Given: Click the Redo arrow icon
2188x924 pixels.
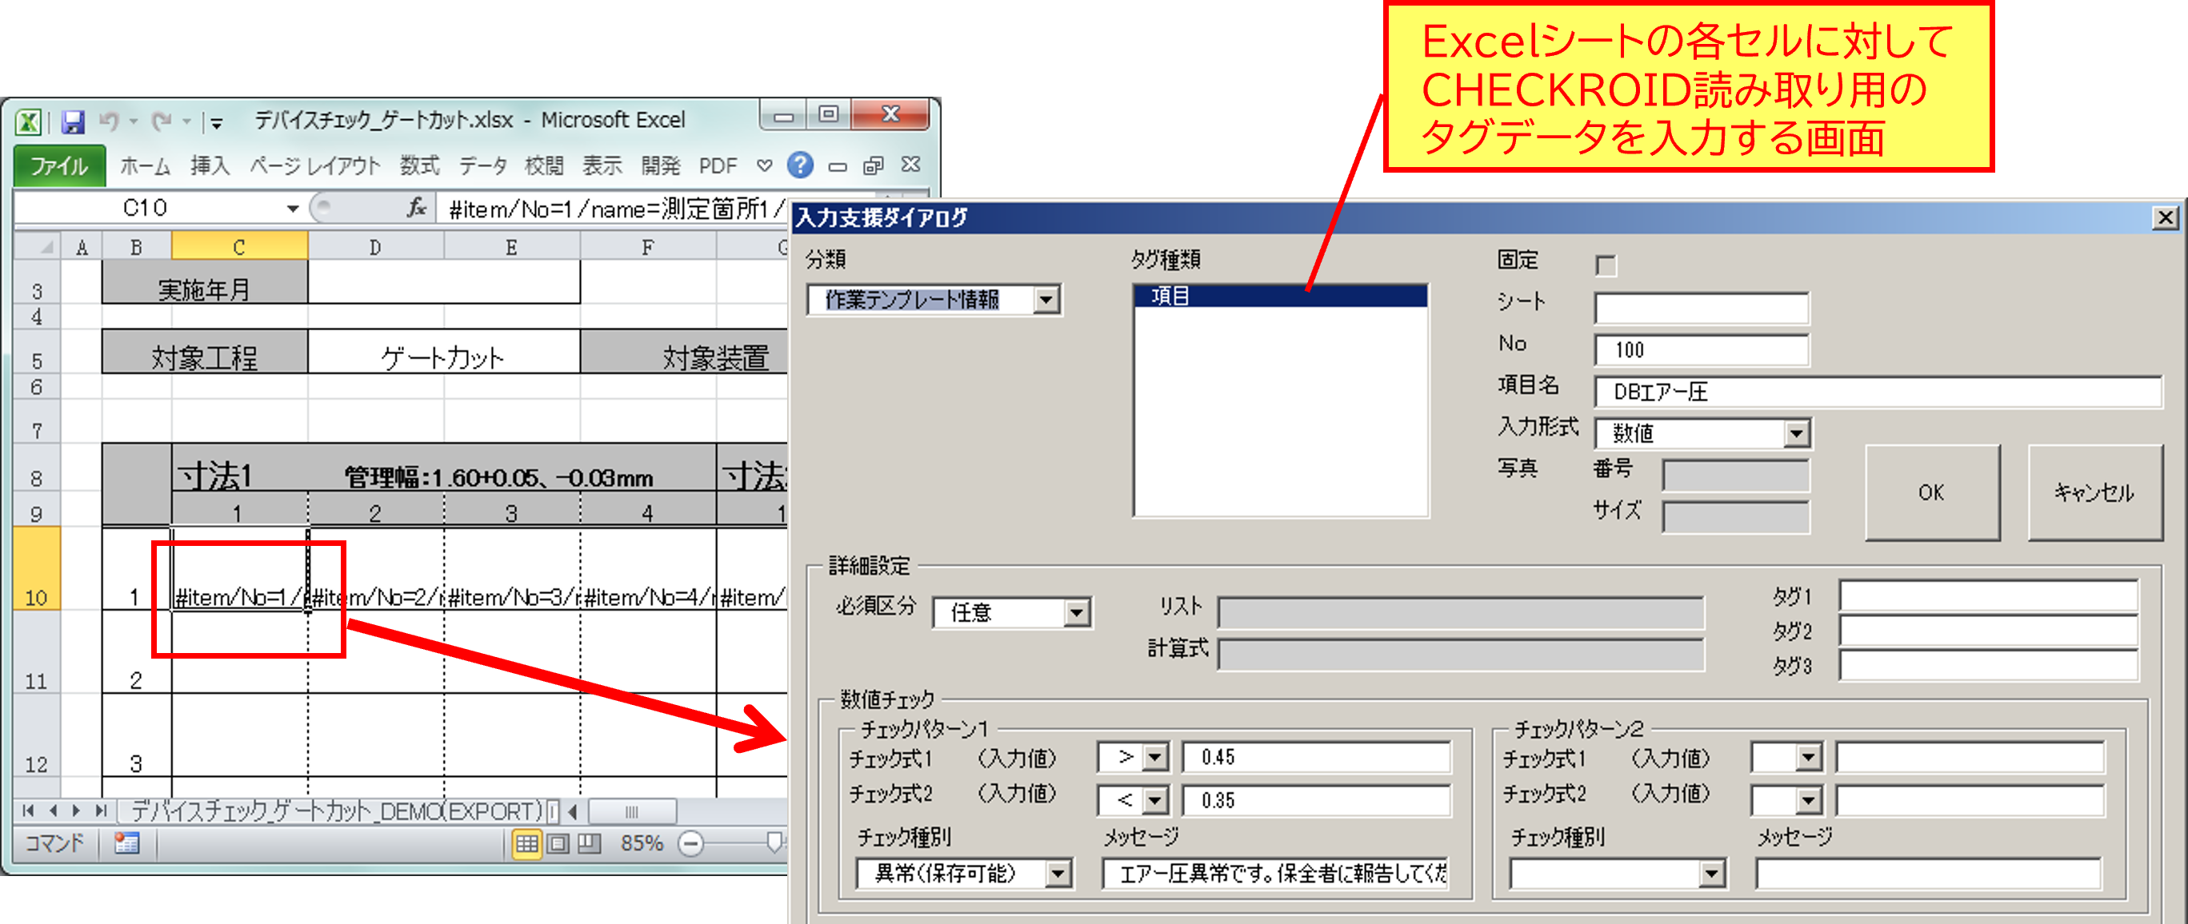Looking at the screenshot, I should [x=162, y=122].
